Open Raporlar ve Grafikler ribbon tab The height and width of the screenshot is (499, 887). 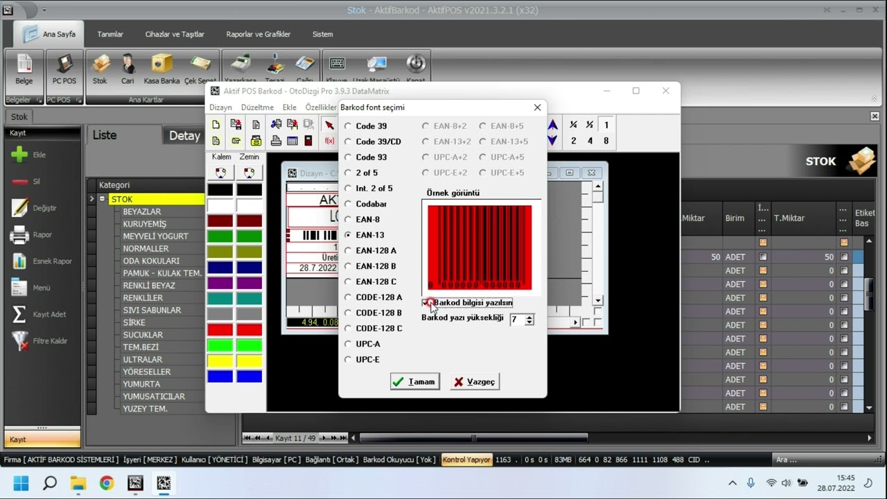click(258, 34)
